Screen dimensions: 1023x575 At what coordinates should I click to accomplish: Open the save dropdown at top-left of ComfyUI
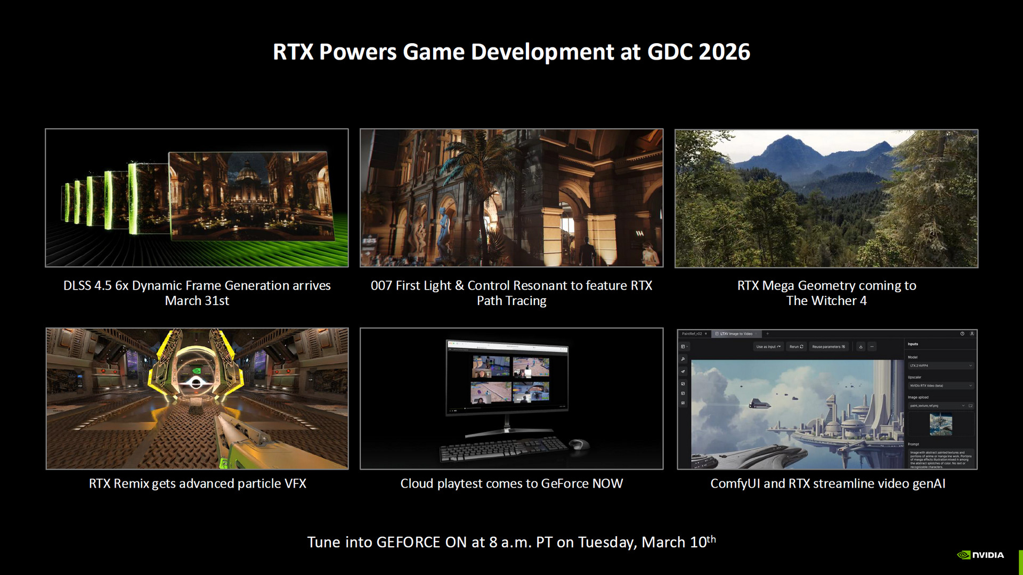click(685, 347)
